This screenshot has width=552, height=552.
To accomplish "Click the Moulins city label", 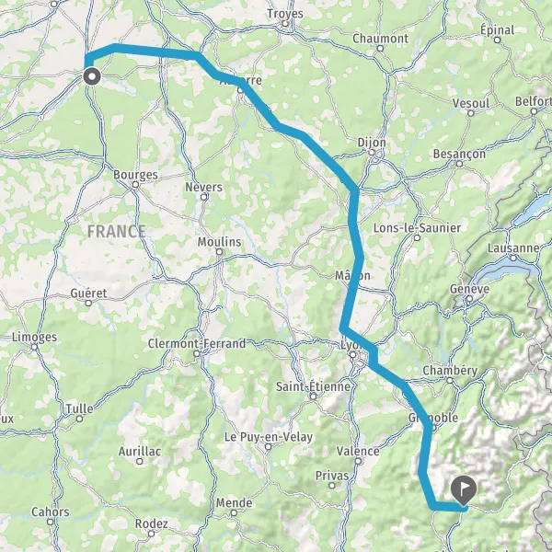I will (219, 242).
